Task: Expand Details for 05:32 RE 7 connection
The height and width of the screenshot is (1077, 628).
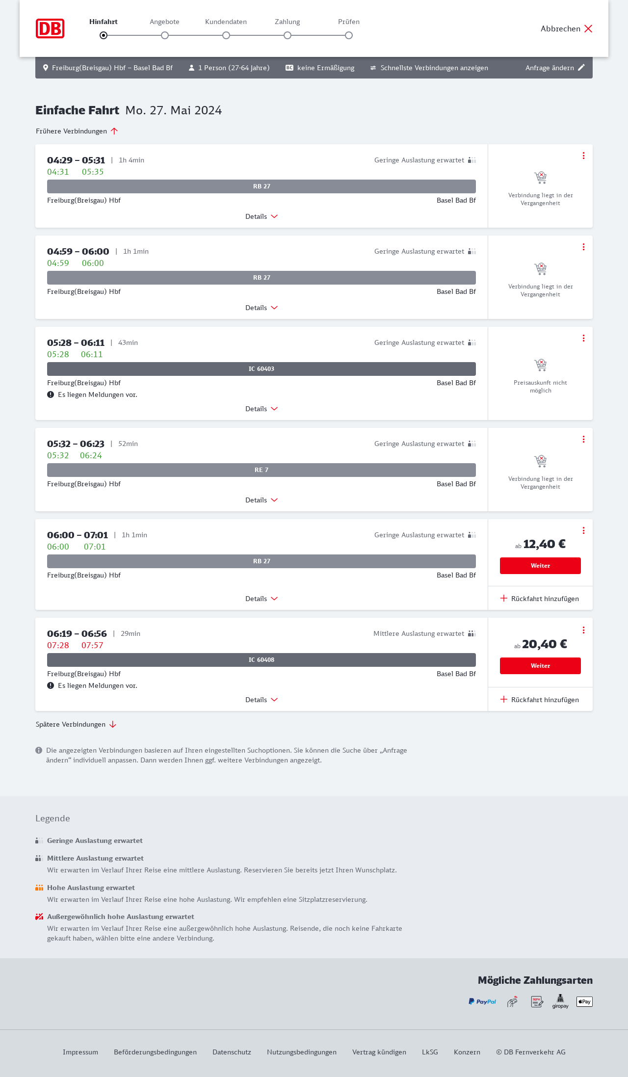Action: [262, 500]
